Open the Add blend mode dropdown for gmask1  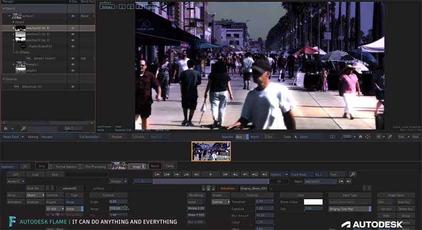pyautogui.click(x=87, y=58)
